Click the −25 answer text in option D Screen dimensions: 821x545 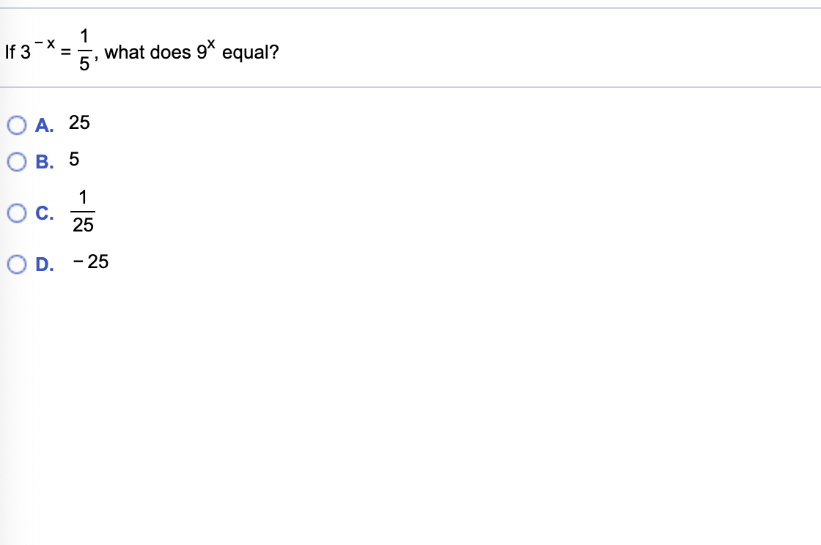coord(91,262)
